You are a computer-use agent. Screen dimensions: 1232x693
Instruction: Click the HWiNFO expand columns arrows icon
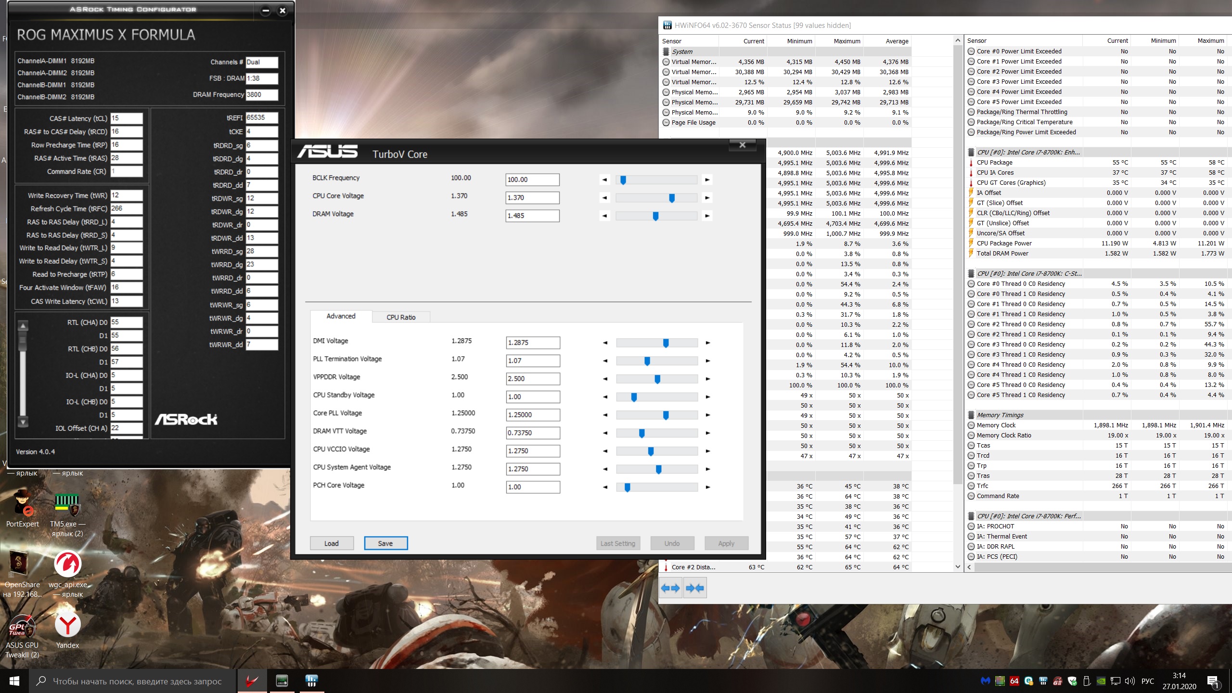pyautogui.click(x=670, y=588)
